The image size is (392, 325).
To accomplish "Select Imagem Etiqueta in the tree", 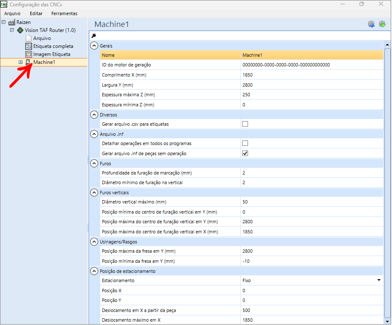I will (x=52, y=54).
